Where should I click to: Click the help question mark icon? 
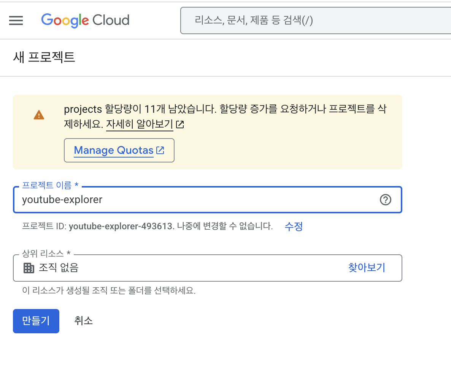(x=386, y=200)
